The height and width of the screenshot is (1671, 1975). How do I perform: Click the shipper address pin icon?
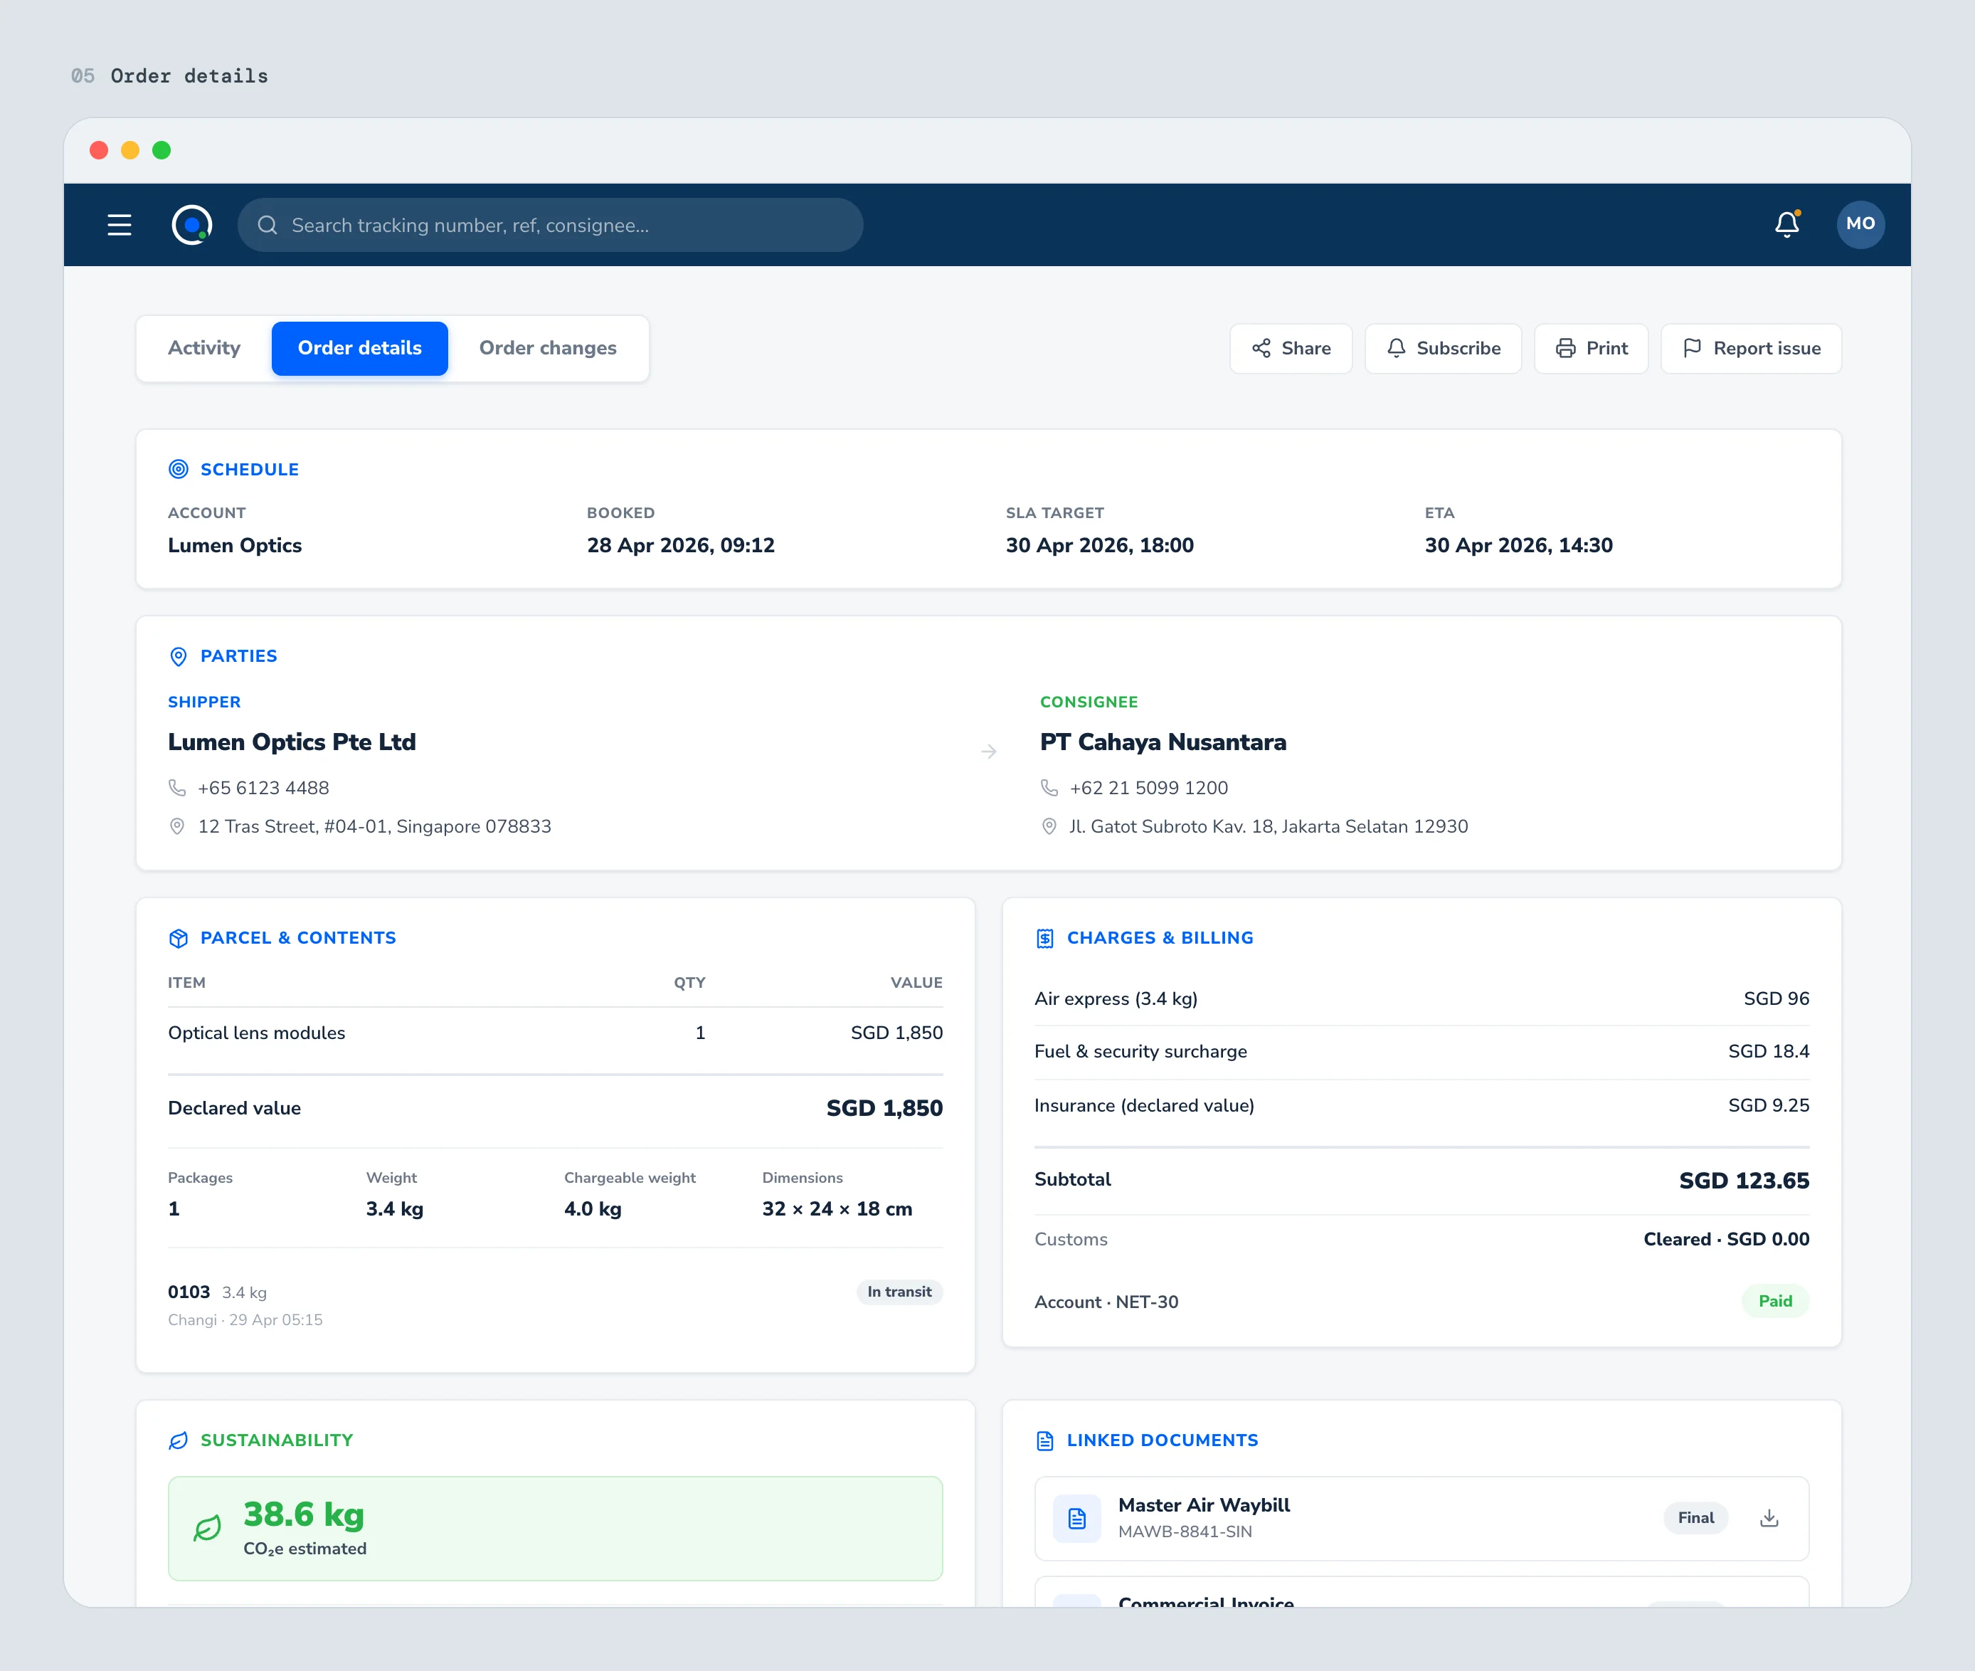(177, 826)
